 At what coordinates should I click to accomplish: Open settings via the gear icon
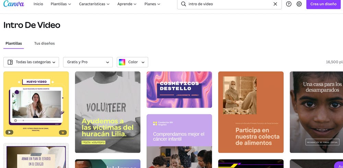pos(299,4)
